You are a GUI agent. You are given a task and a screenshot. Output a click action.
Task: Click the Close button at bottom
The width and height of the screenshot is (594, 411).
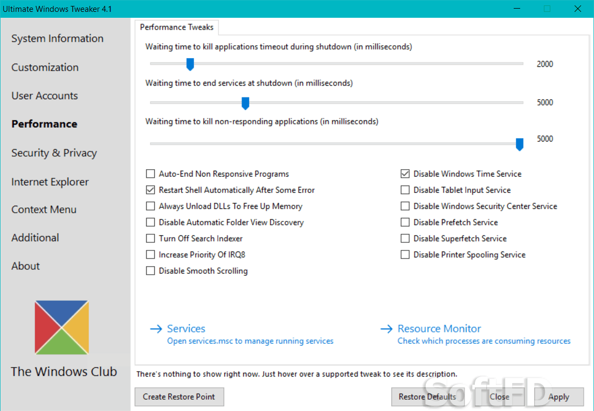point(499,396)
